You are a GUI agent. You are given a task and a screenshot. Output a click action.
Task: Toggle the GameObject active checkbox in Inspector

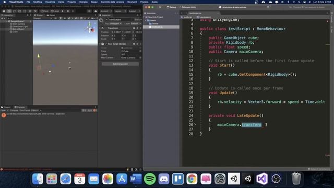pos(107,20)
